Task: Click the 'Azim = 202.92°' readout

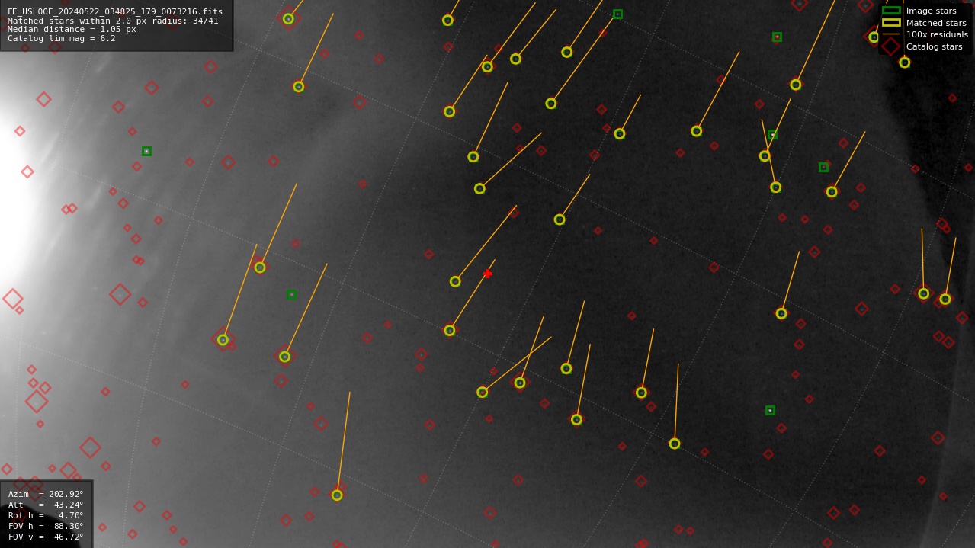Action: pos(46,494)
